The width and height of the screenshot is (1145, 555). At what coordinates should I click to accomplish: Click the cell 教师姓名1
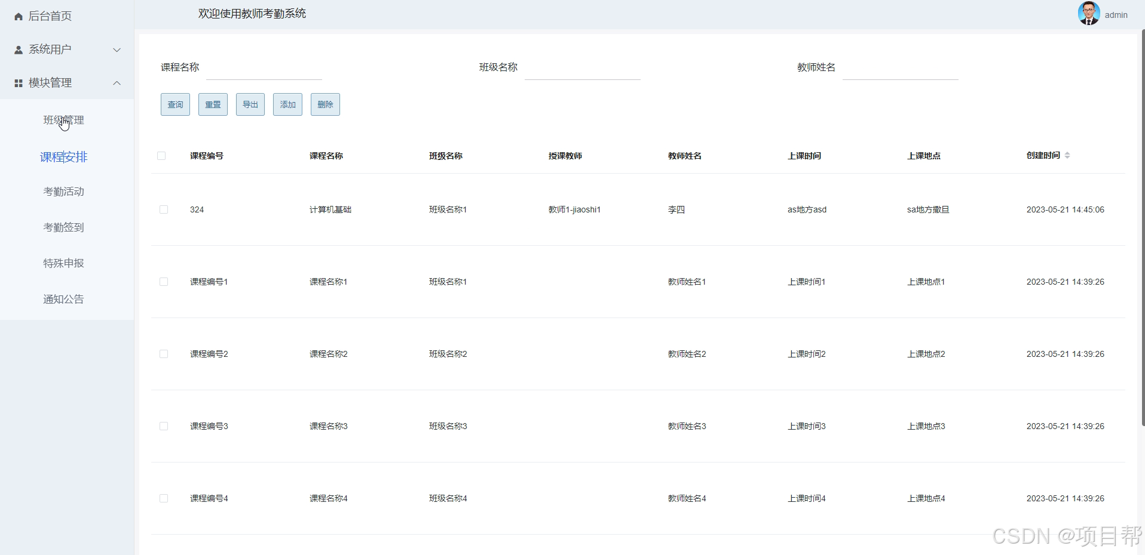(687, 282)
